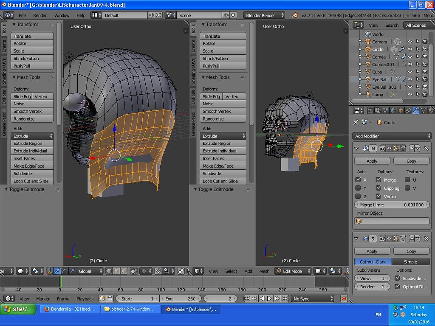Viewport: 435px width, 326px height.
Task: Enable proportional editing icon in 3D view header
Action: coord(143,271)
